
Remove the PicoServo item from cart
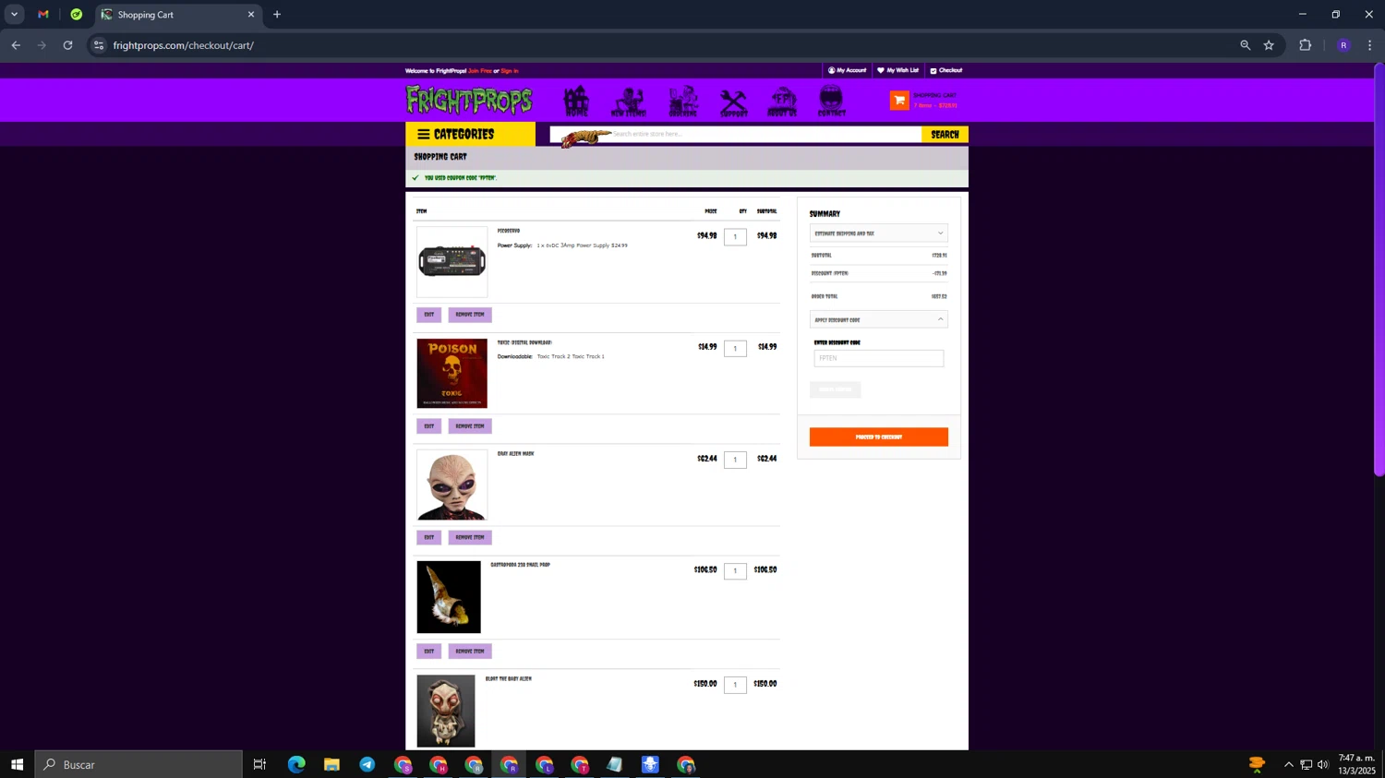coord(470,315)
